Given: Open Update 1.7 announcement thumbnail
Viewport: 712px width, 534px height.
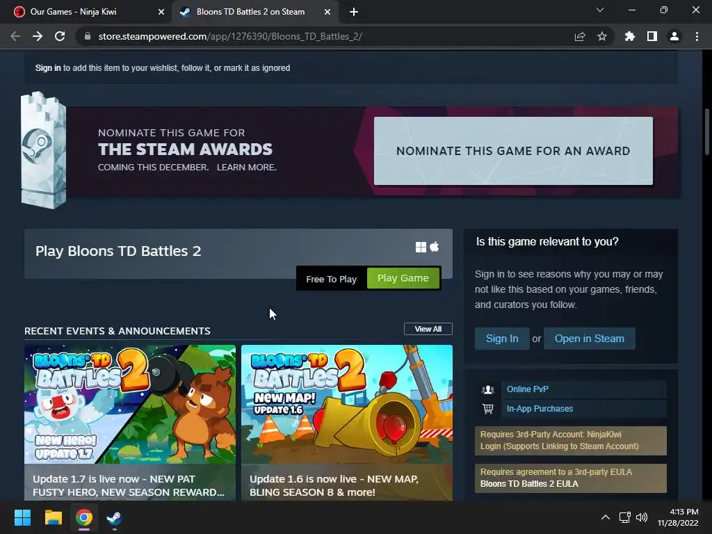Looking at the screenshot, I should 130,404.
